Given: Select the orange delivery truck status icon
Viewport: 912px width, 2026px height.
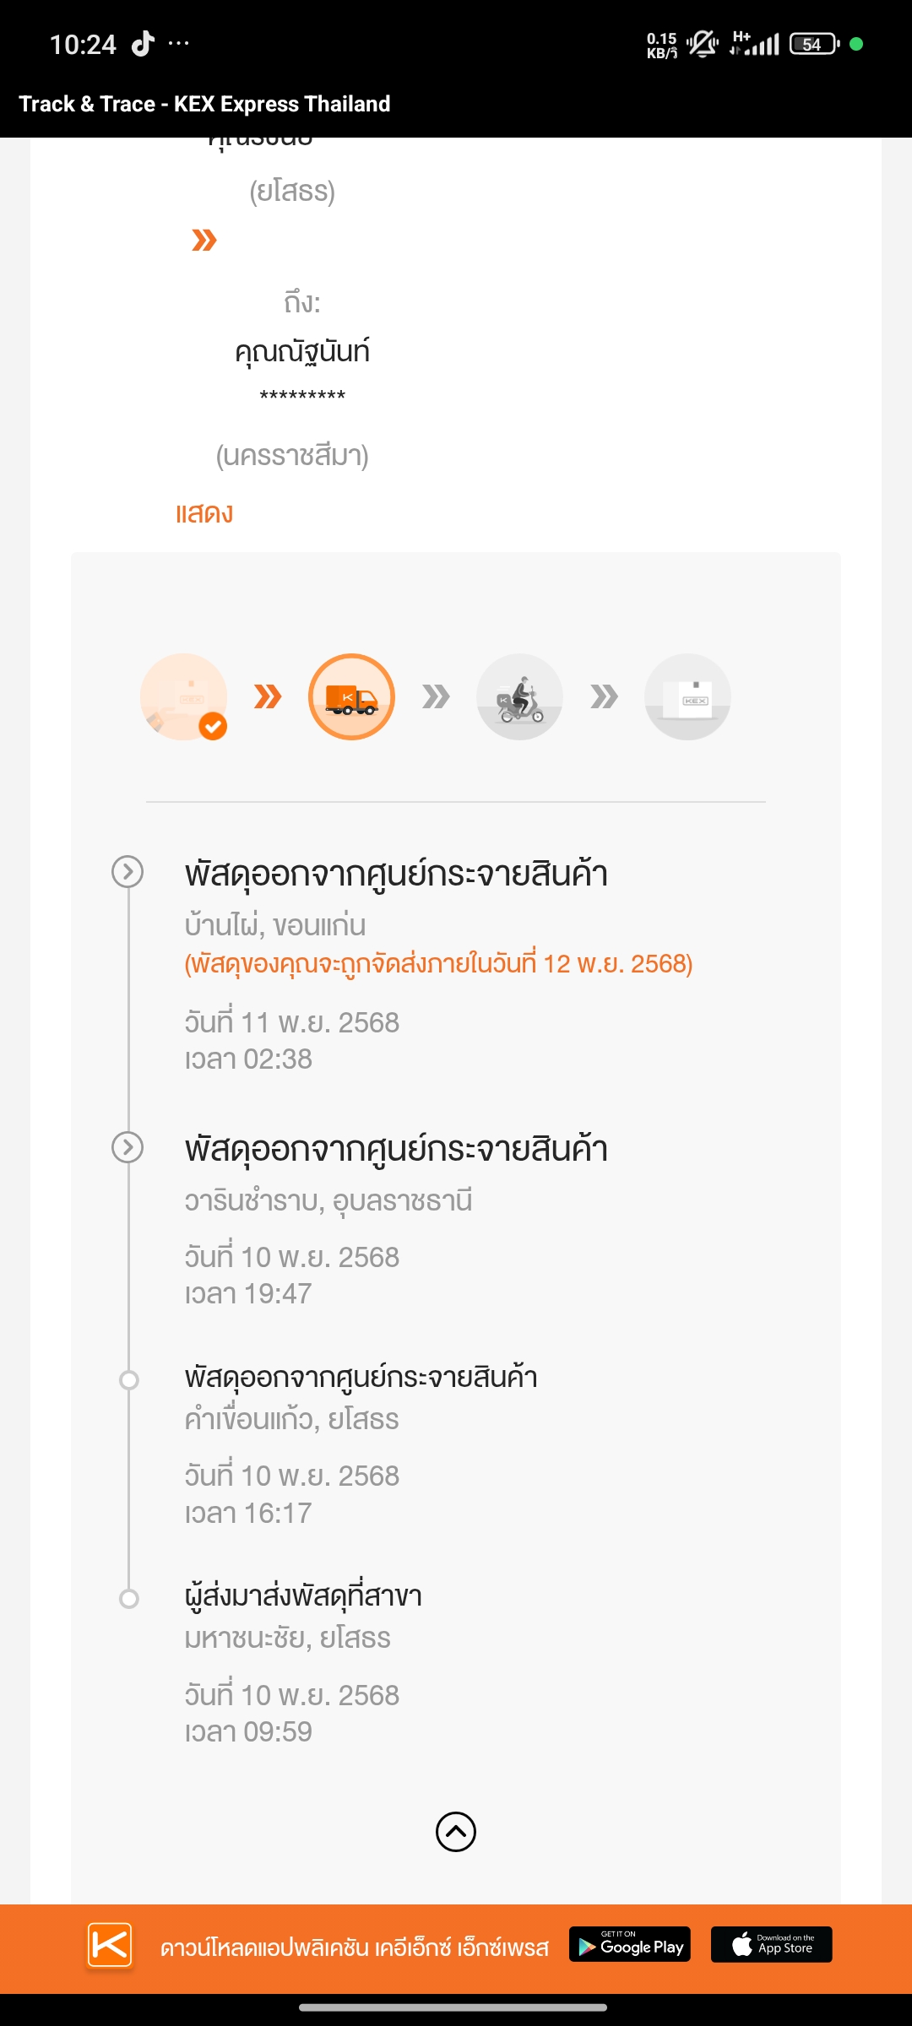Looking at the screenshot, I should pyautogui.click(x=351, y=696).
